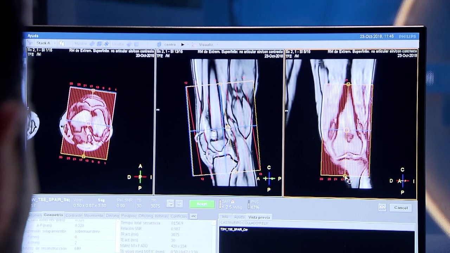450x253 pixels.
Task: Click the center handle of coronal stack box
Action: [x=347, y=130]
